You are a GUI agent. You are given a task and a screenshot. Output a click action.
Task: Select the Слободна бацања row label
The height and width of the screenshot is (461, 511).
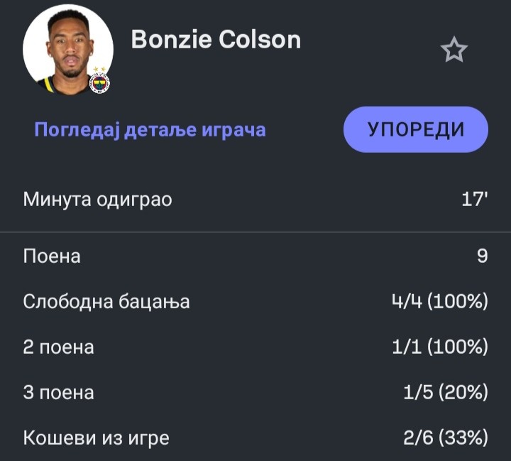point(106,301)
